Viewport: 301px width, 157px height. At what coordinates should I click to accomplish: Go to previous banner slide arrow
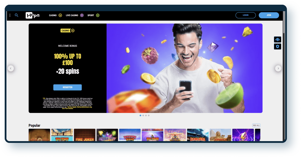[11, 68]
